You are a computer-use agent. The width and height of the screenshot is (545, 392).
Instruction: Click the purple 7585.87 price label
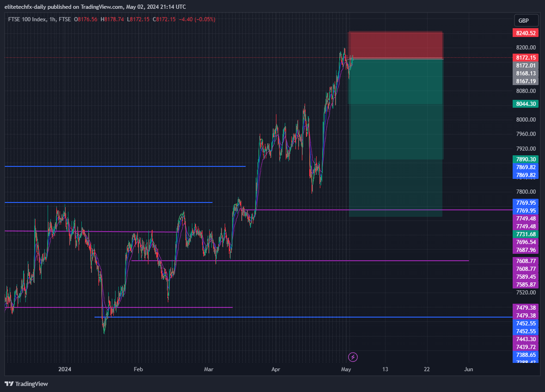tap(526, 285)
